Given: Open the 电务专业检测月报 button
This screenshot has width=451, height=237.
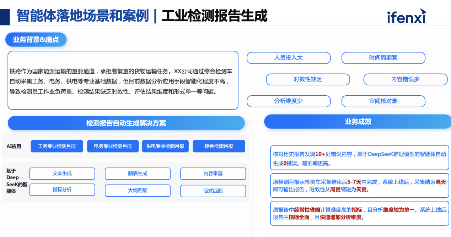Looking at the screenshot, I should pyautogui.click(x=113, y=146).
